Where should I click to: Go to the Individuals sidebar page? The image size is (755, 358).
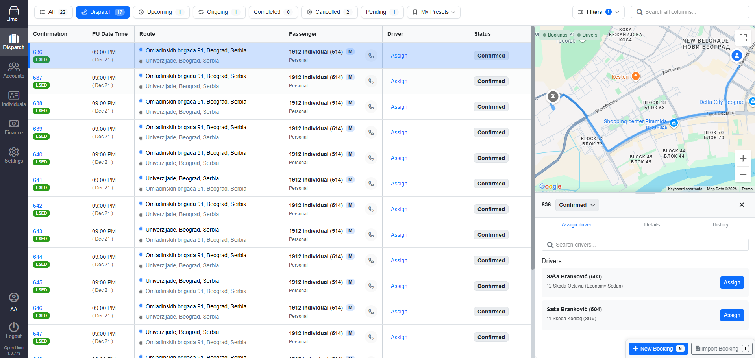point(14,99)
